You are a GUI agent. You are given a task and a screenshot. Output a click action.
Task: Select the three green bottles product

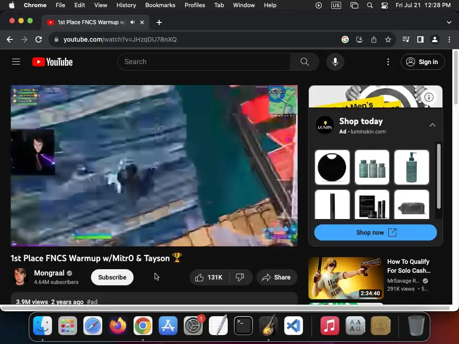point(372,168)
